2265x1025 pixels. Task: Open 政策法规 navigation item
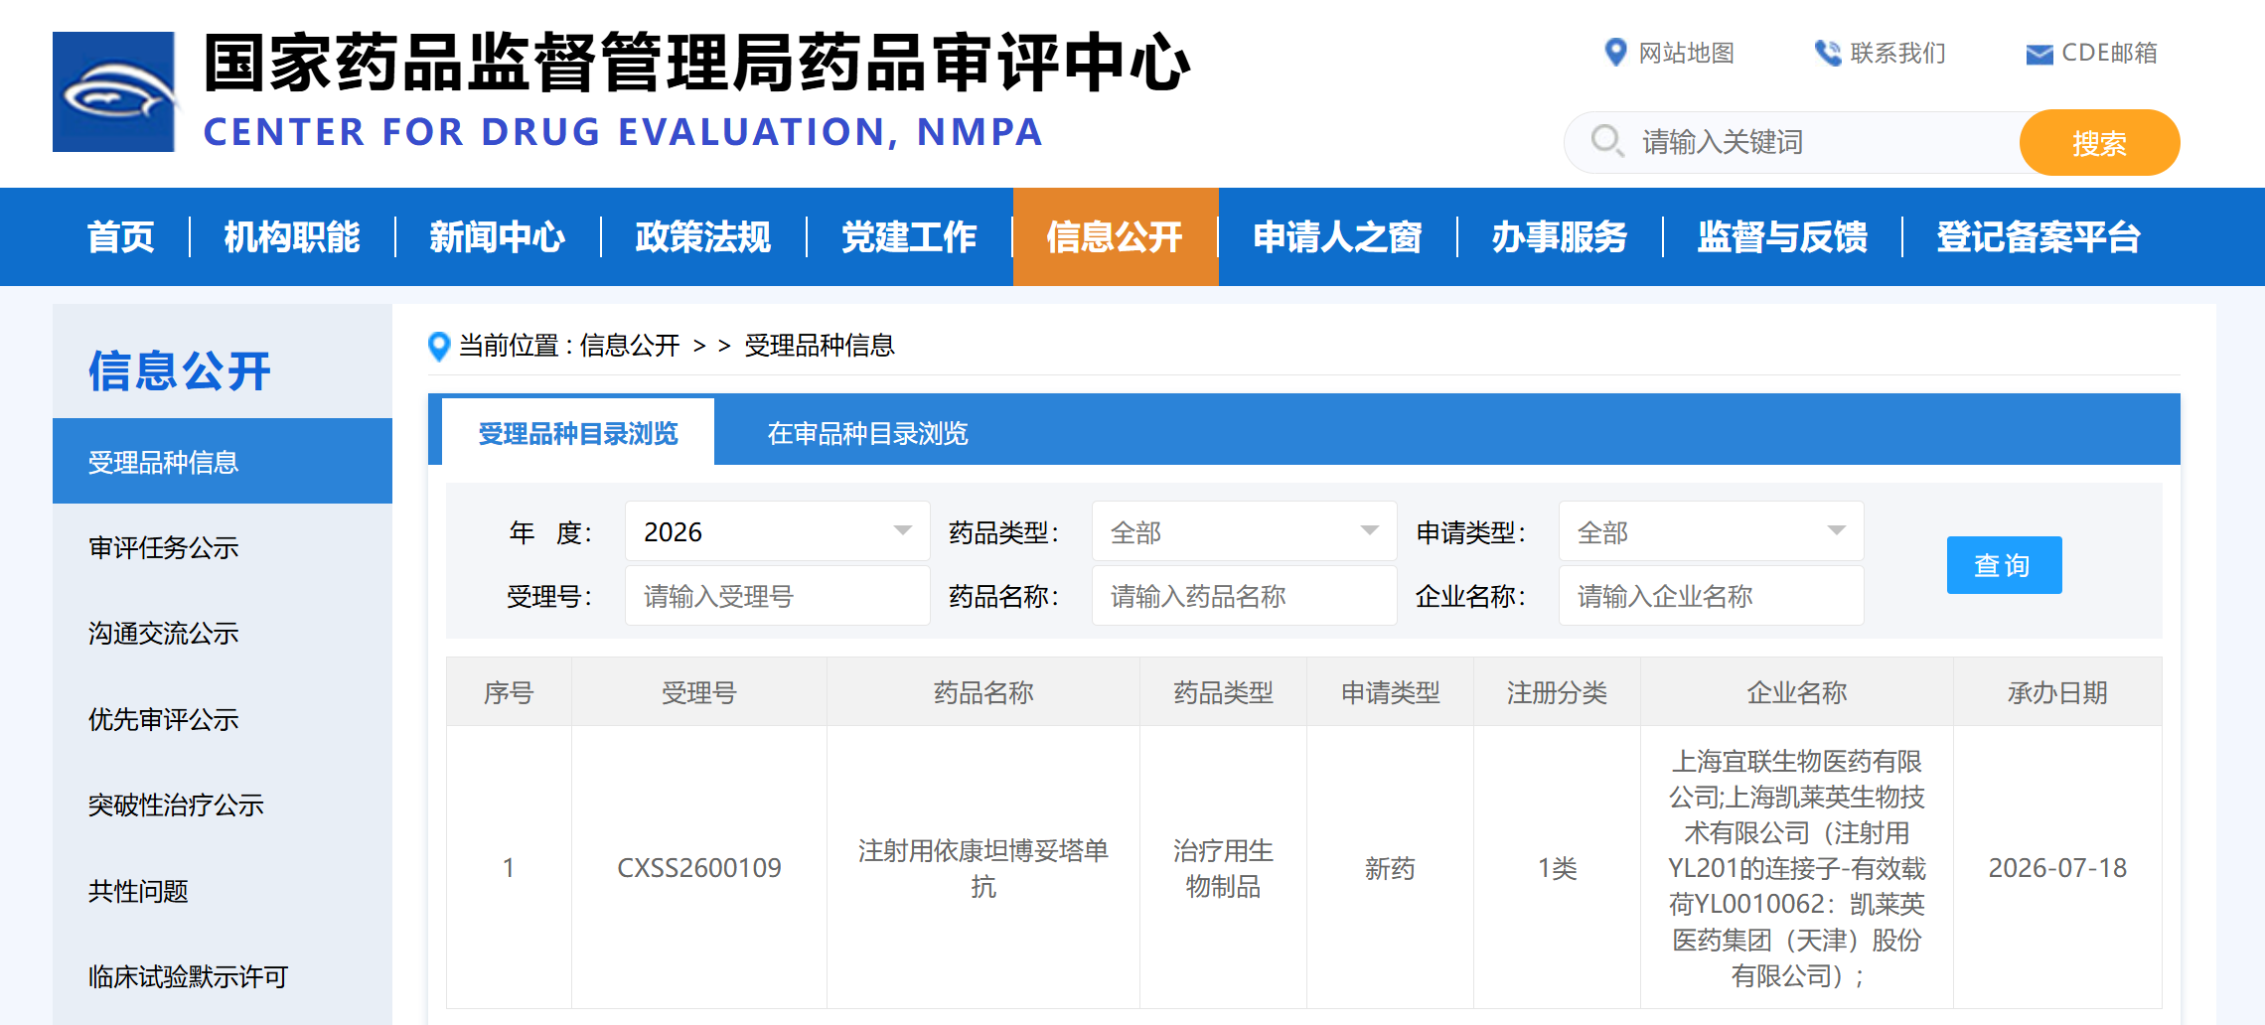pyautogui.click(x=703, y=237)
